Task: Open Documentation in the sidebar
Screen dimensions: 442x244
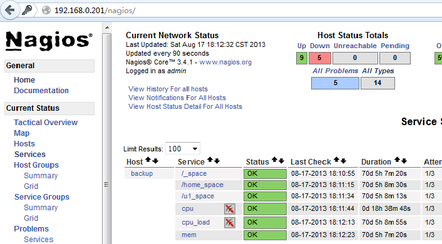Action: [41, 91]
